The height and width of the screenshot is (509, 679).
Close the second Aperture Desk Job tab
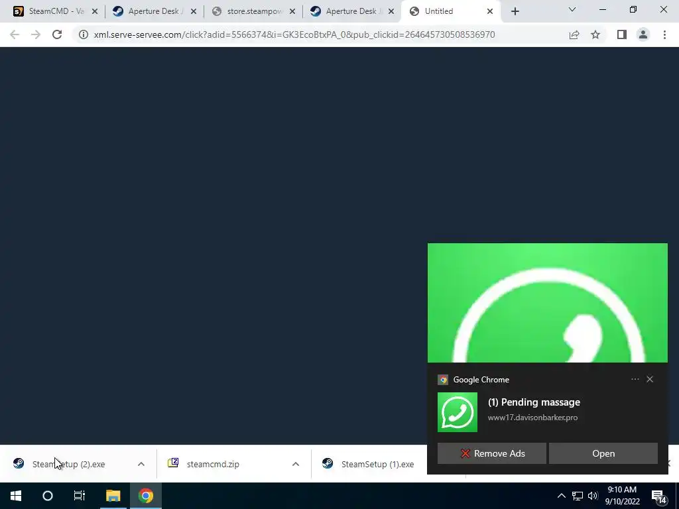391,12
